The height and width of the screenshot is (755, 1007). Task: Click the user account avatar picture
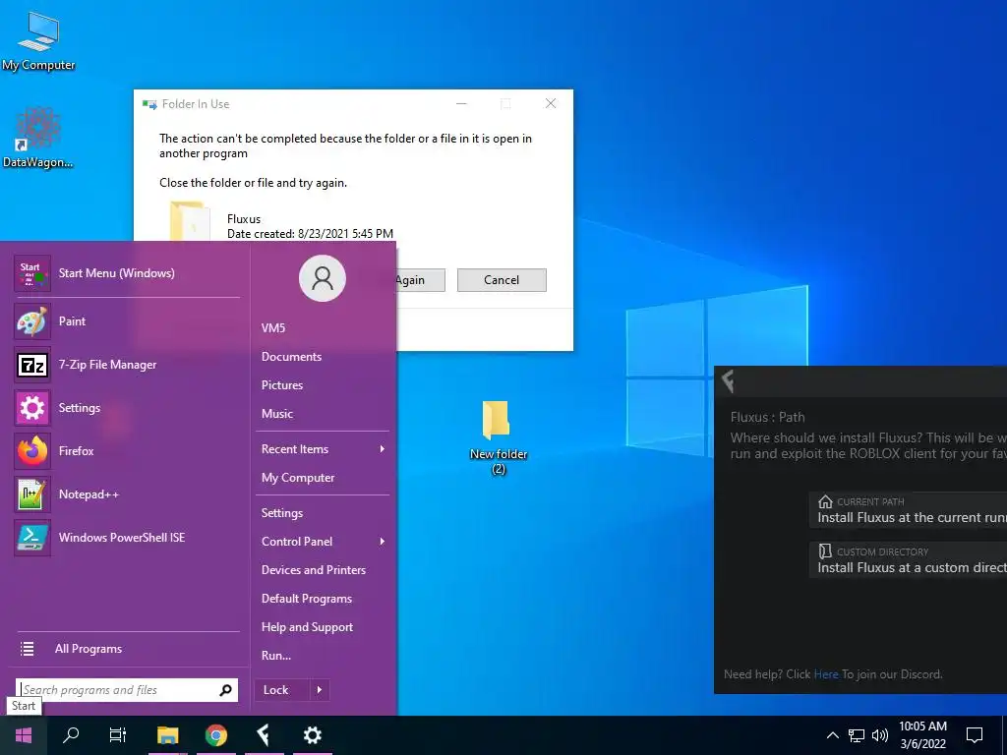coord(323,278)
